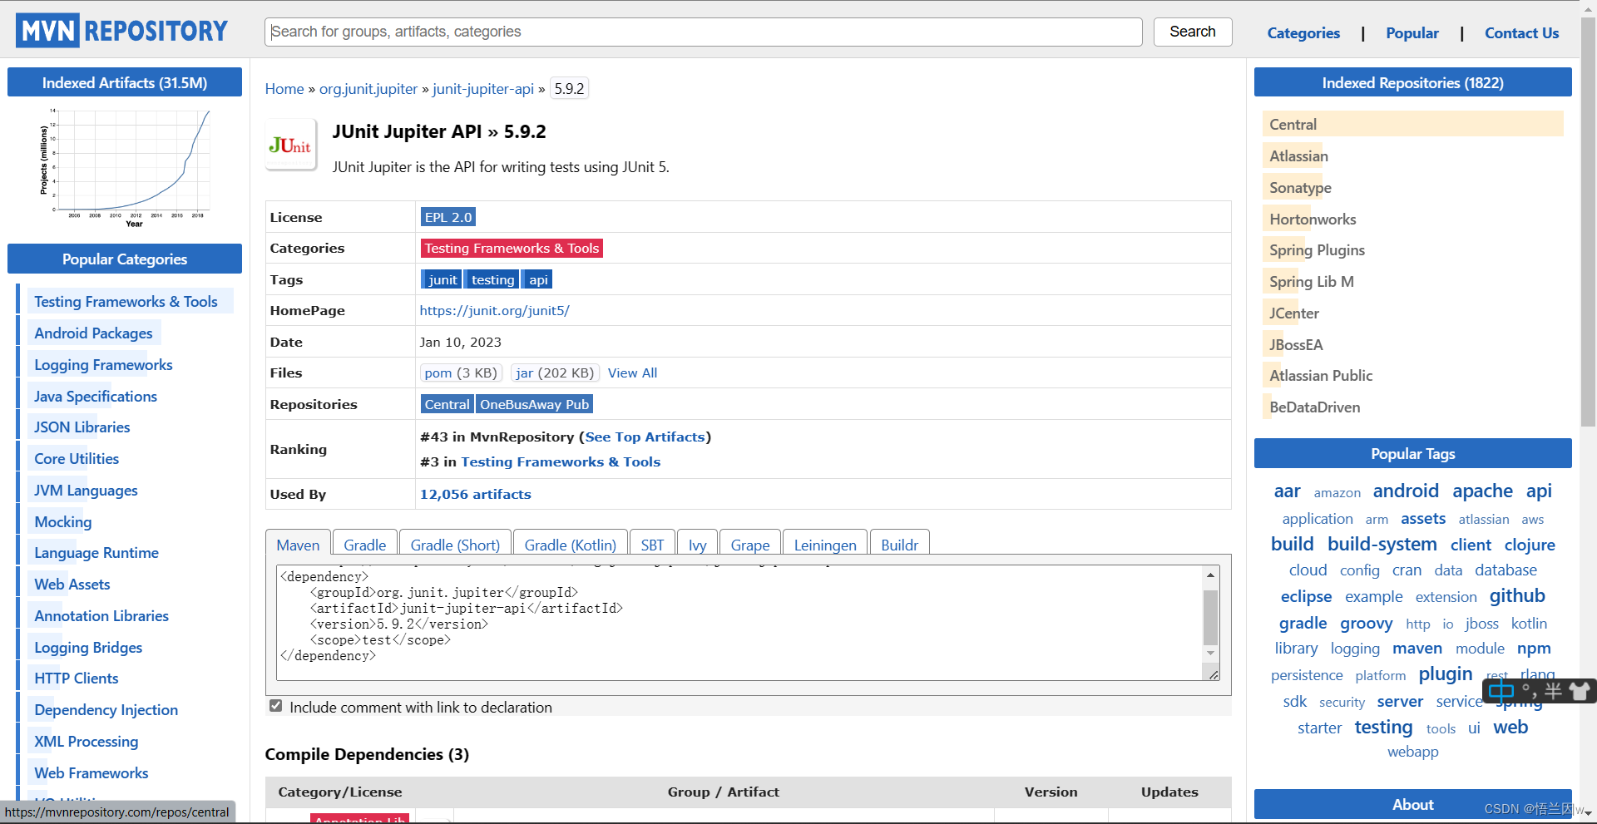Open JSON Libraries sidebar category
The height and width of the screenshot is (824, 1597).
82,427
